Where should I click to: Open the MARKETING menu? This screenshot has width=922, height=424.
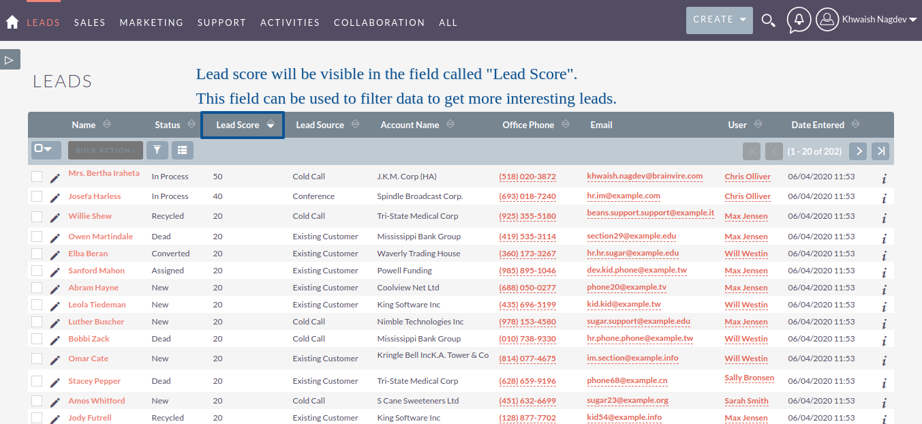[151, 22]
